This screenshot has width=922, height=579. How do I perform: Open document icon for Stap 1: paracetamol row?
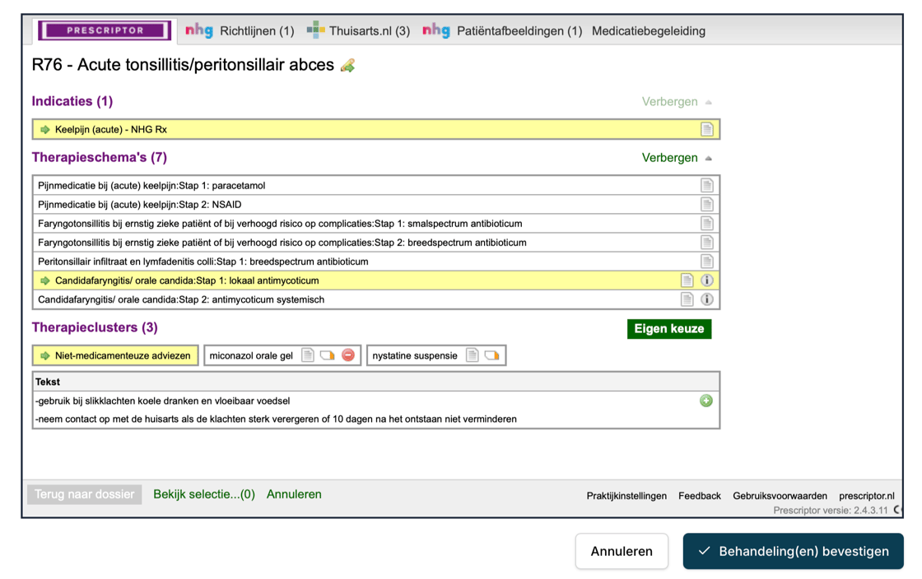coord(706,186)
